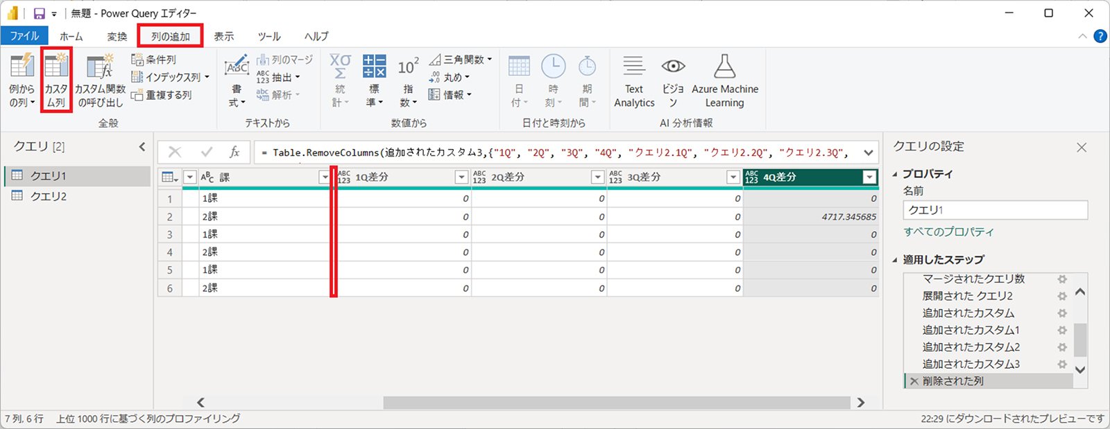Click the horizontal scrollbar right arrow
Image resolution: width=1110 pixels, height=429 pixels.
coord(861,403)
